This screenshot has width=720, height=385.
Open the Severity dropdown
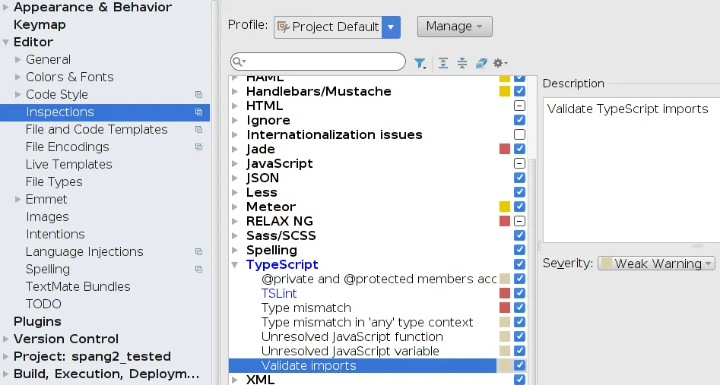pos(658,264)
